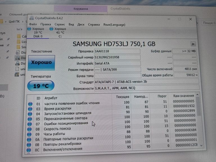Open the Сервис menu
The height and width of the screenshot is (162, 216).
[x=60, y=24]
